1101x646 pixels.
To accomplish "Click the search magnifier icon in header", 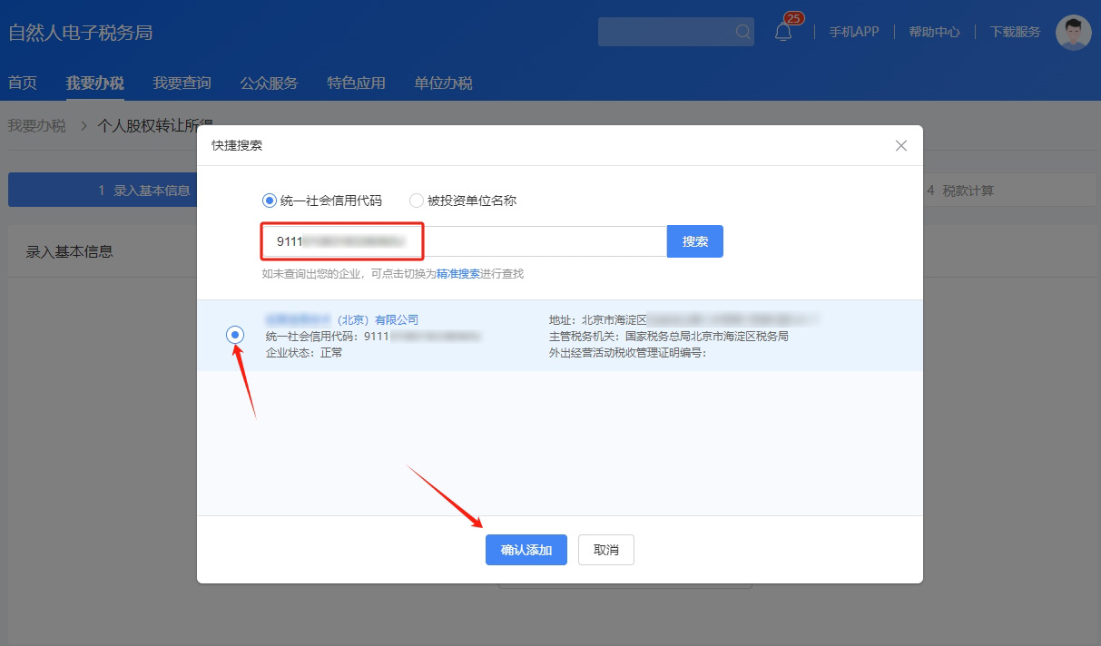I will click(742, 33).
